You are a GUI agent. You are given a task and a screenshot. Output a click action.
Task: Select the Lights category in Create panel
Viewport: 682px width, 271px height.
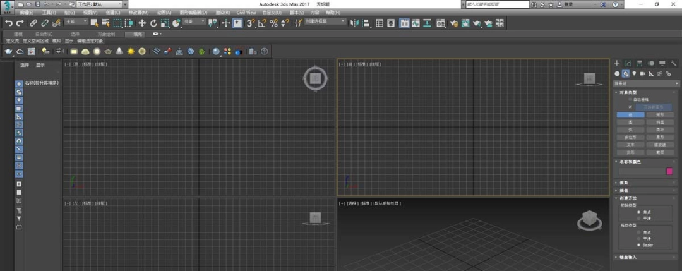[x=634, y=73]
